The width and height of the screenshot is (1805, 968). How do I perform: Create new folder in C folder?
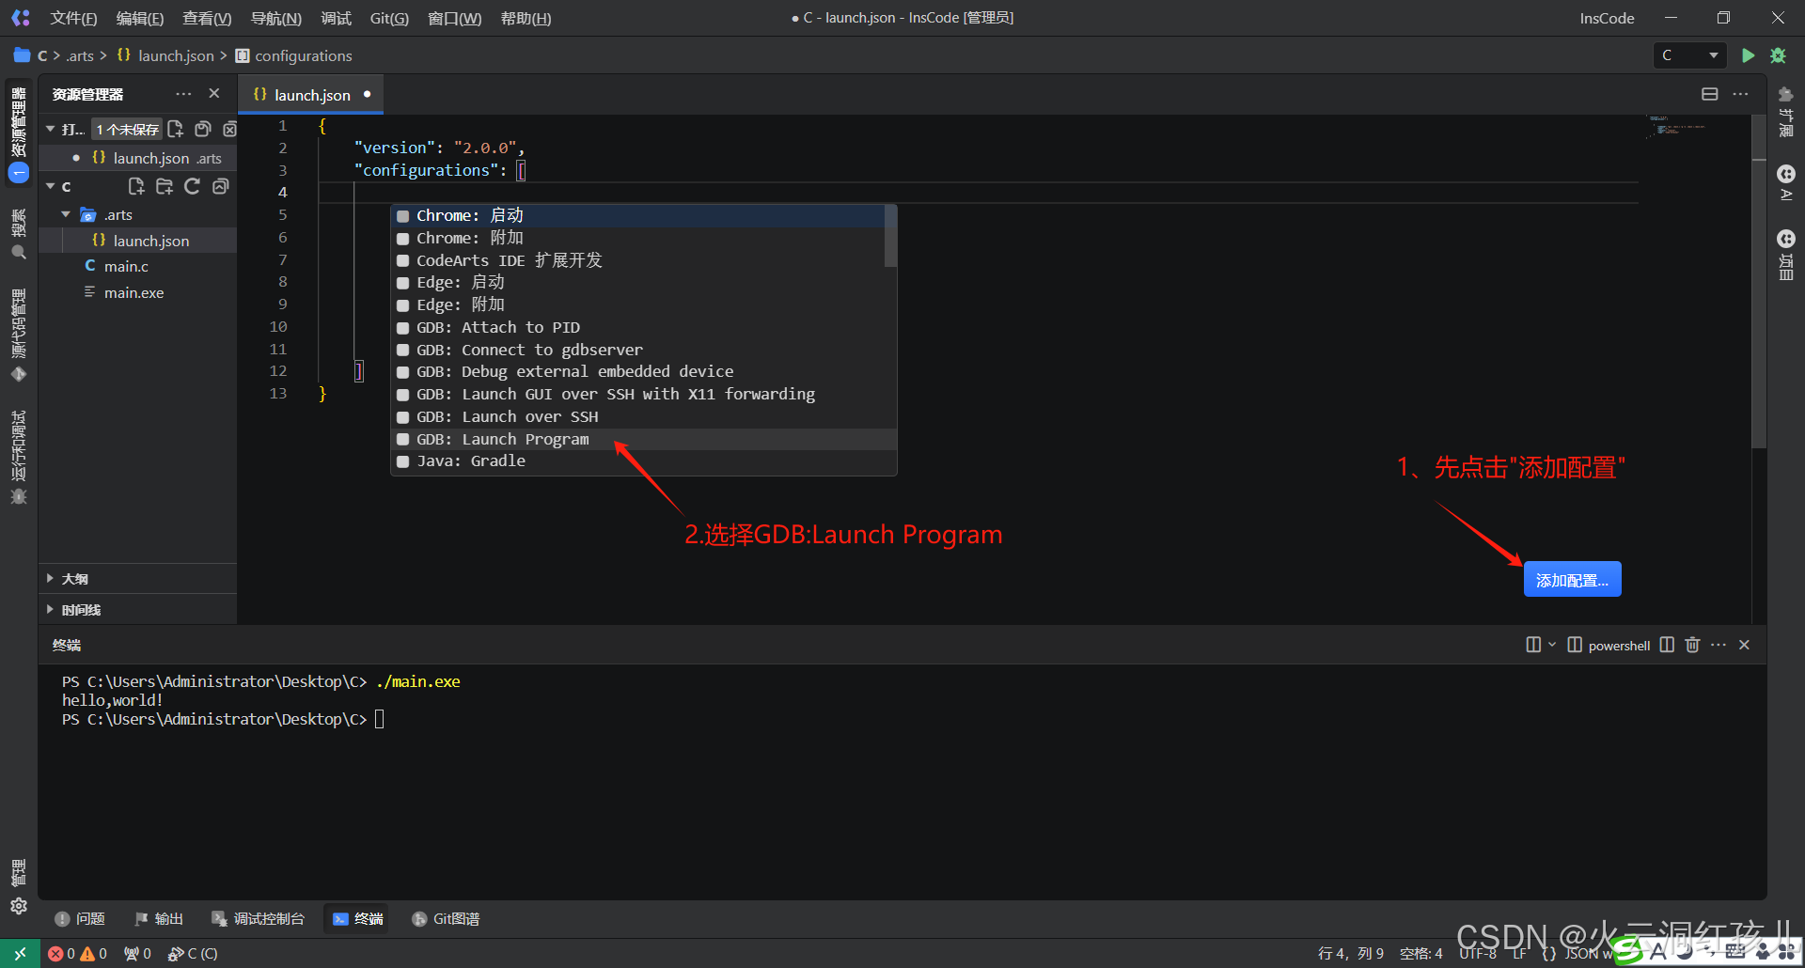(x=165, y=186)
